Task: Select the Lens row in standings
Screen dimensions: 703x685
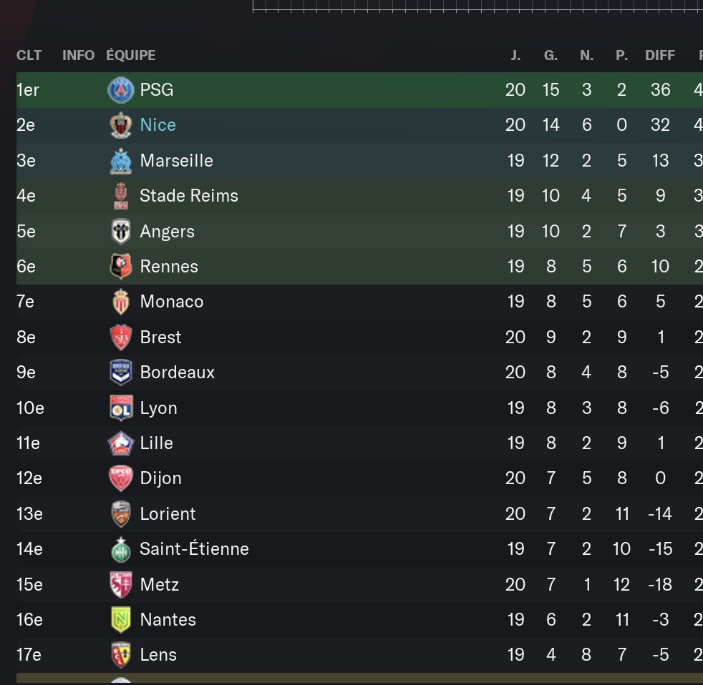Action: [x=359, y=655]
